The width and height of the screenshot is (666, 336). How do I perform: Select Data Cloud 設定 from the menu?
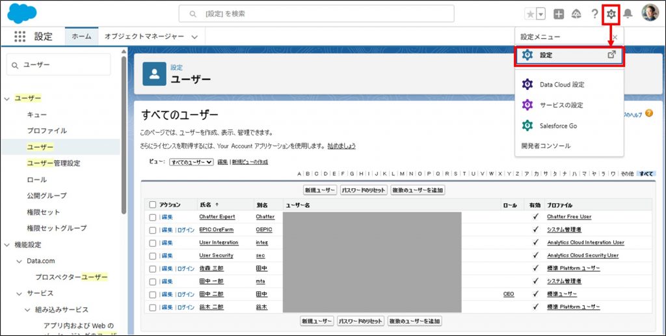point(562,85)
